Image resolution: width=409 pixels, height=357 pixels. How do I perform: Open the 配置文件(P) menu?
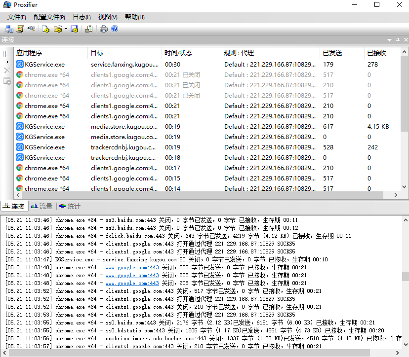(x=49, y=17)
